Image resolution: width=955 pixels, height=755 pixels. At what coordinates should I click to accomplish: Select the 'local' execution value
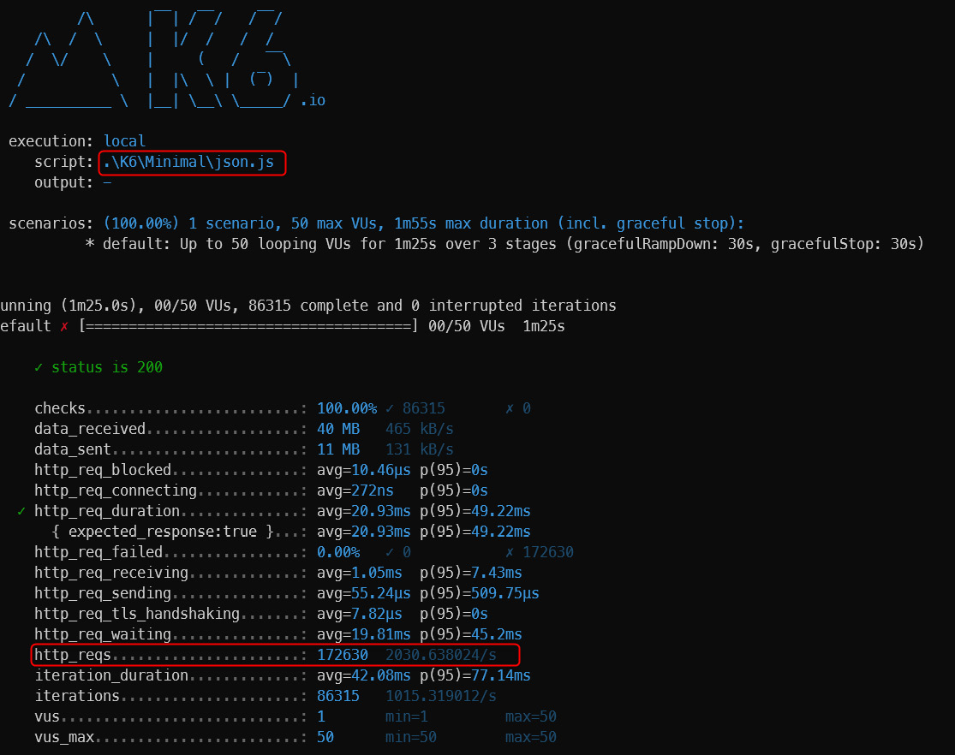click(125, 141)
